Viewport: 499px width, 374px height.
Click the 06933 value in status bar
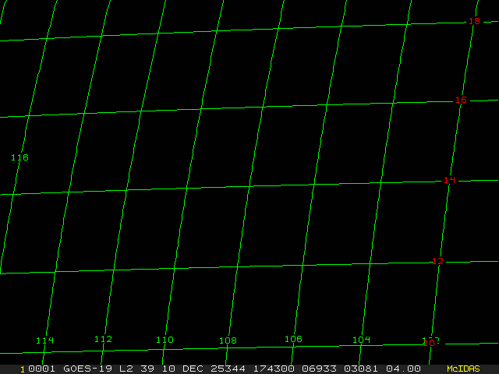coord(317,369)
